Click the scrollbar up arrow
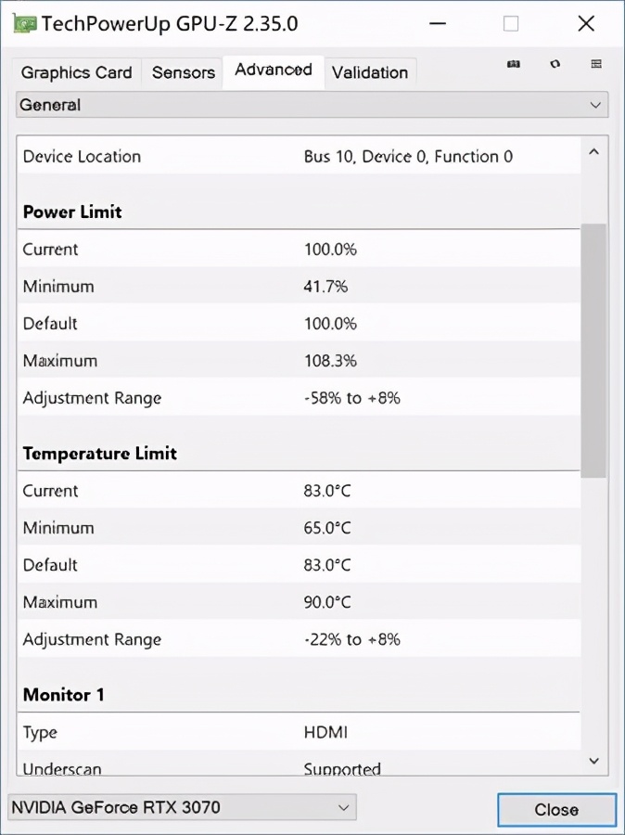 click(x=594, y=152)
